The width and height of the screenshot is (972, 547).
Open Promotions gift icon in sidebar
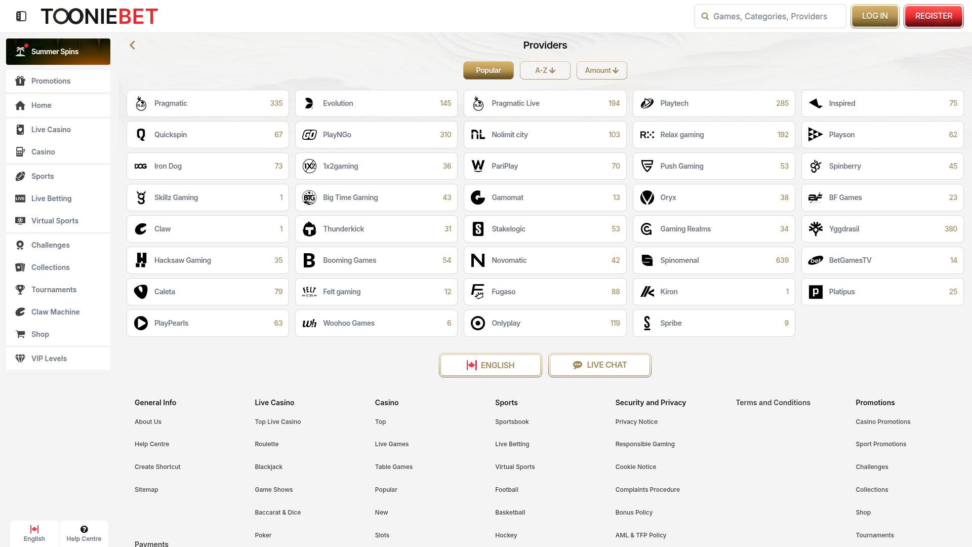click(20, 81)
